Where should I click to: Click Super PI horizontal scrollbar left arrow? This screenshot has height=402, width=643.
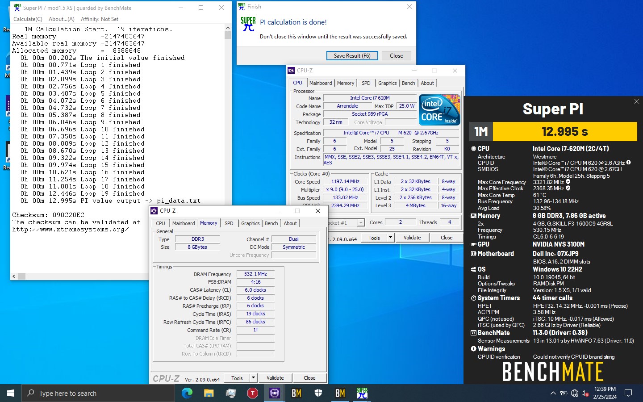click(x=14, y=276)
